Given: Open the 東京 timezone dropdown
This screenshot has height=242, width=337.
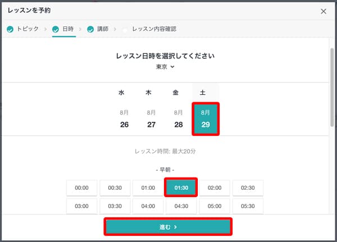Looking at the screenshot, I should pos(165,67).
